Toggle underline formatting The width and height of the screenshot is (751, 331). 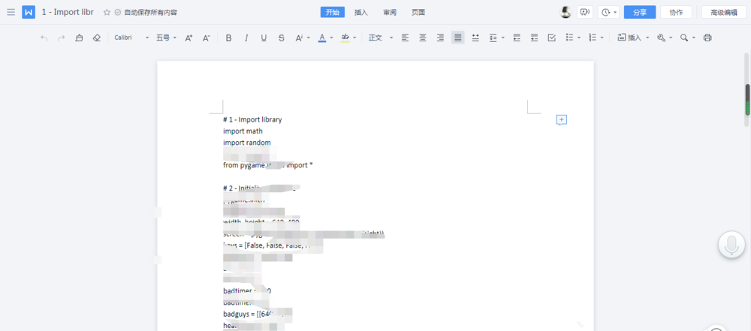point(264,38)
